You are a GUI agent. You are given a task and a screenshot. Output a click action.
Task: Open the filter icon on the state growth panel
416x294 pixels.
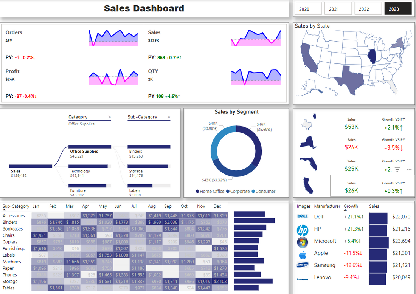(x=397, y=169)
